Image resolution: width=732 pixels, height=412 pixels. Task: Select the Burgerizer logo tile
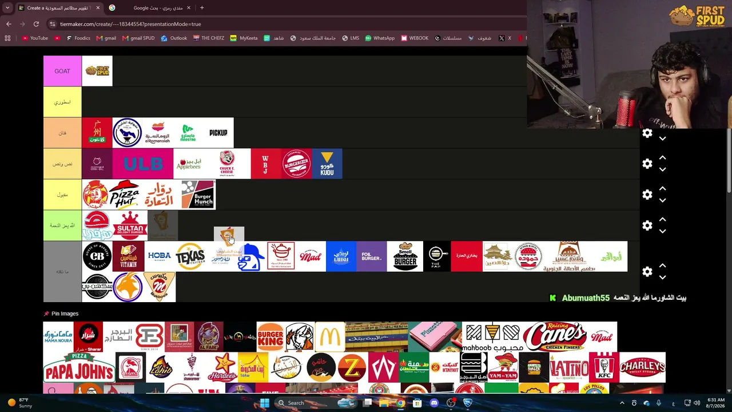pos(296,164)
